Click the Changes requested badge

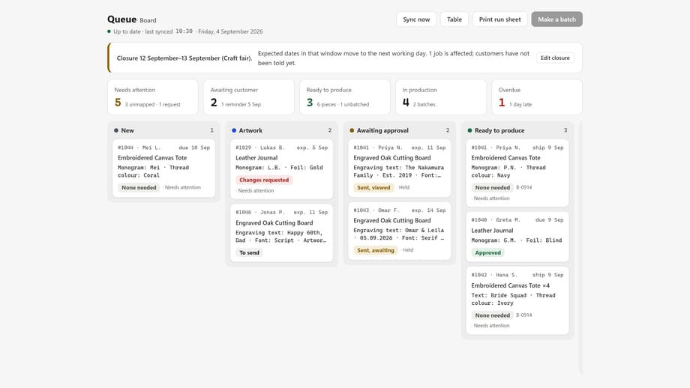tap(264, 181)
